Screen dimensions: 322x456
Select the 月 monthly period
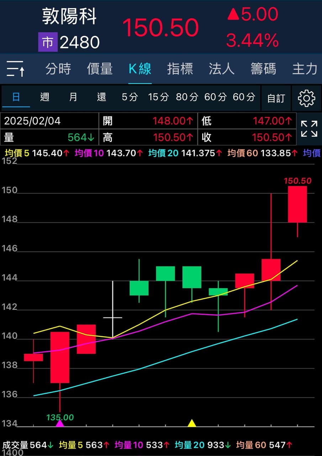pyautogui.click(x=73, y=97)
